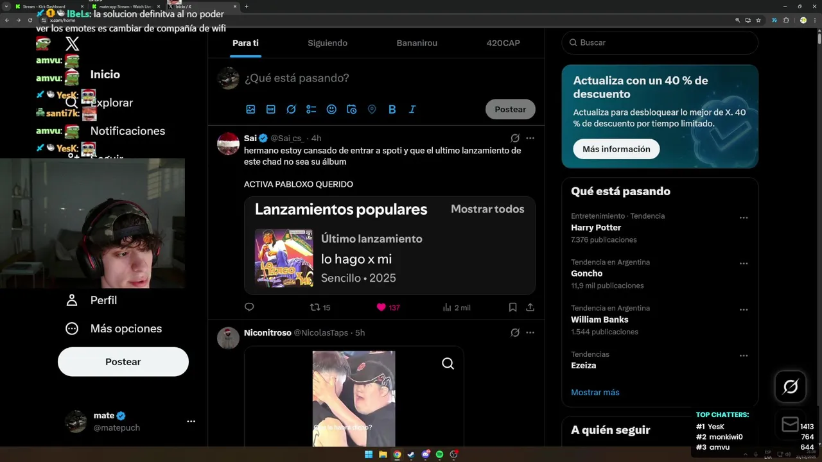Screen dimensions: 822x462
Task: Switch to the Bananirou tab
Action: tap(417, 43)
